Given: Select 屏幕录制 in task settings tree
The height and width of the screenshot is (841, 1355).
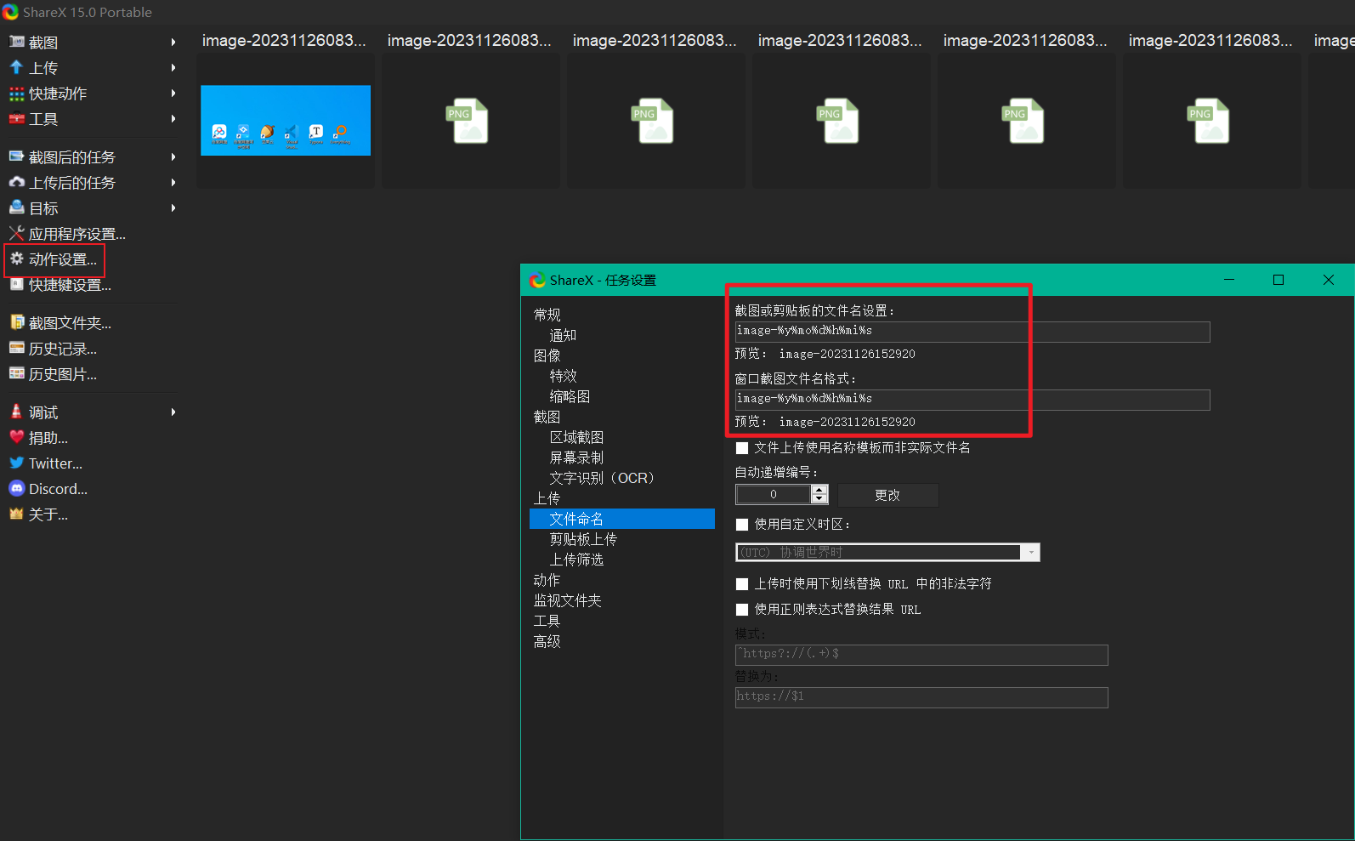Looking at the screenshot, I should (x=576, y=457).
